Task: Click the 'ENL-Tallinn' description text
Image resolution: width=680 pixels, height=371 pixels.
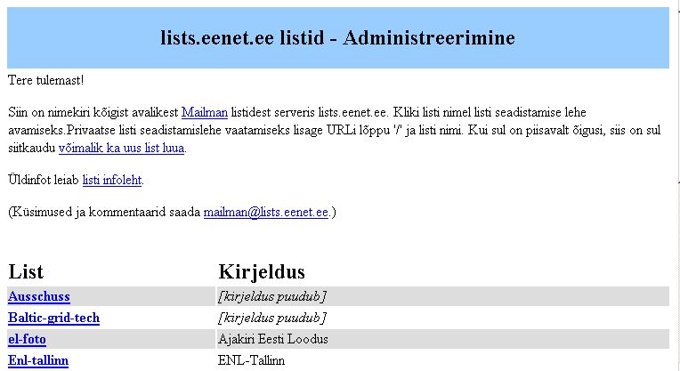Action: [251, 360]
